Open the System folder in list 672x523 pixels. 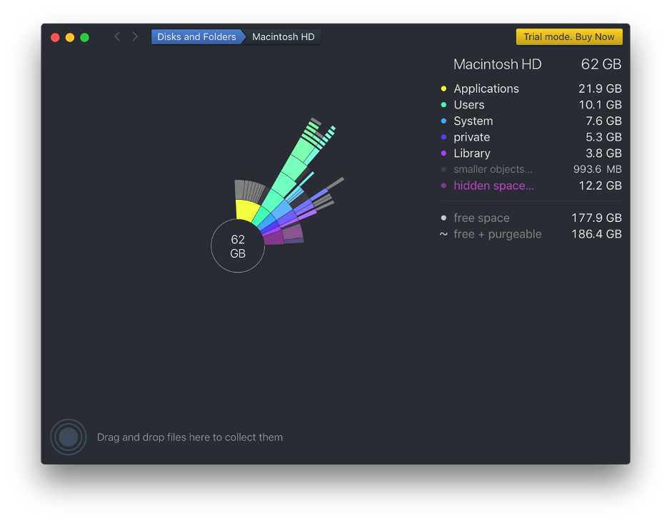point(473,121)
